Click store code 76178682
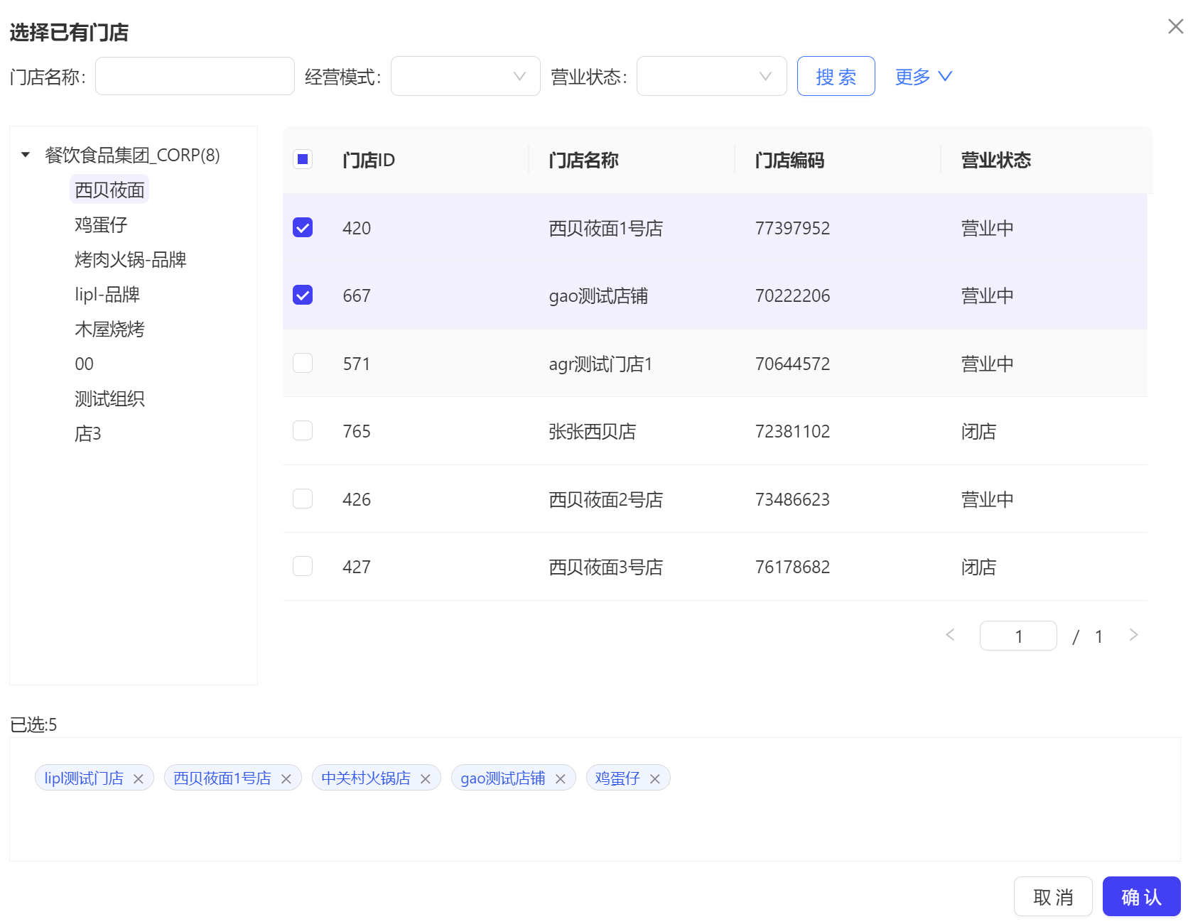1188x924 pixels. [792, 567]
